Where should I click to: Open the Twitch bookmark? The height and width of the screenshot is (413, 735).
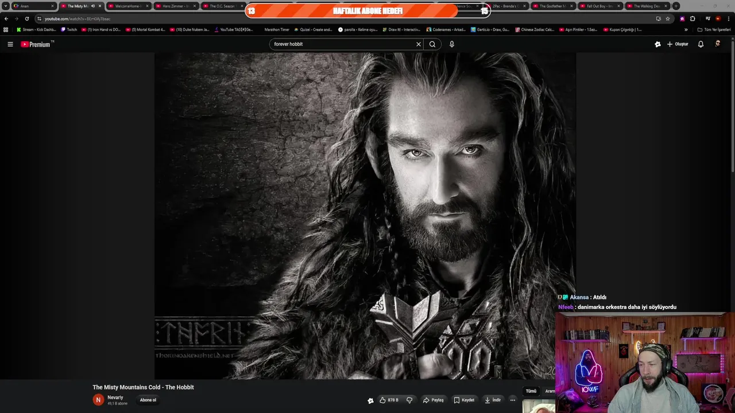coord(69,29)
